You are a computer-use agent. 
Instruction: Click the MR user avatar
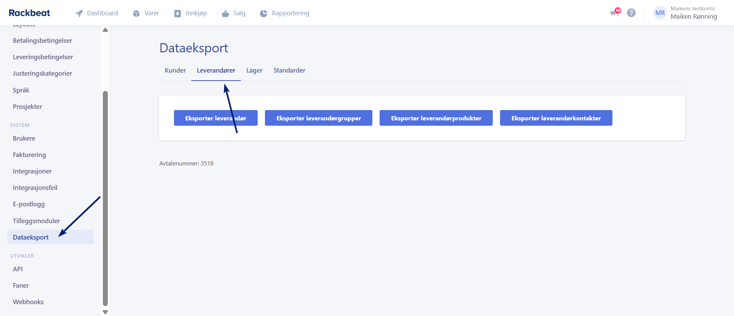pyautogui.click(x=660, y=13)
